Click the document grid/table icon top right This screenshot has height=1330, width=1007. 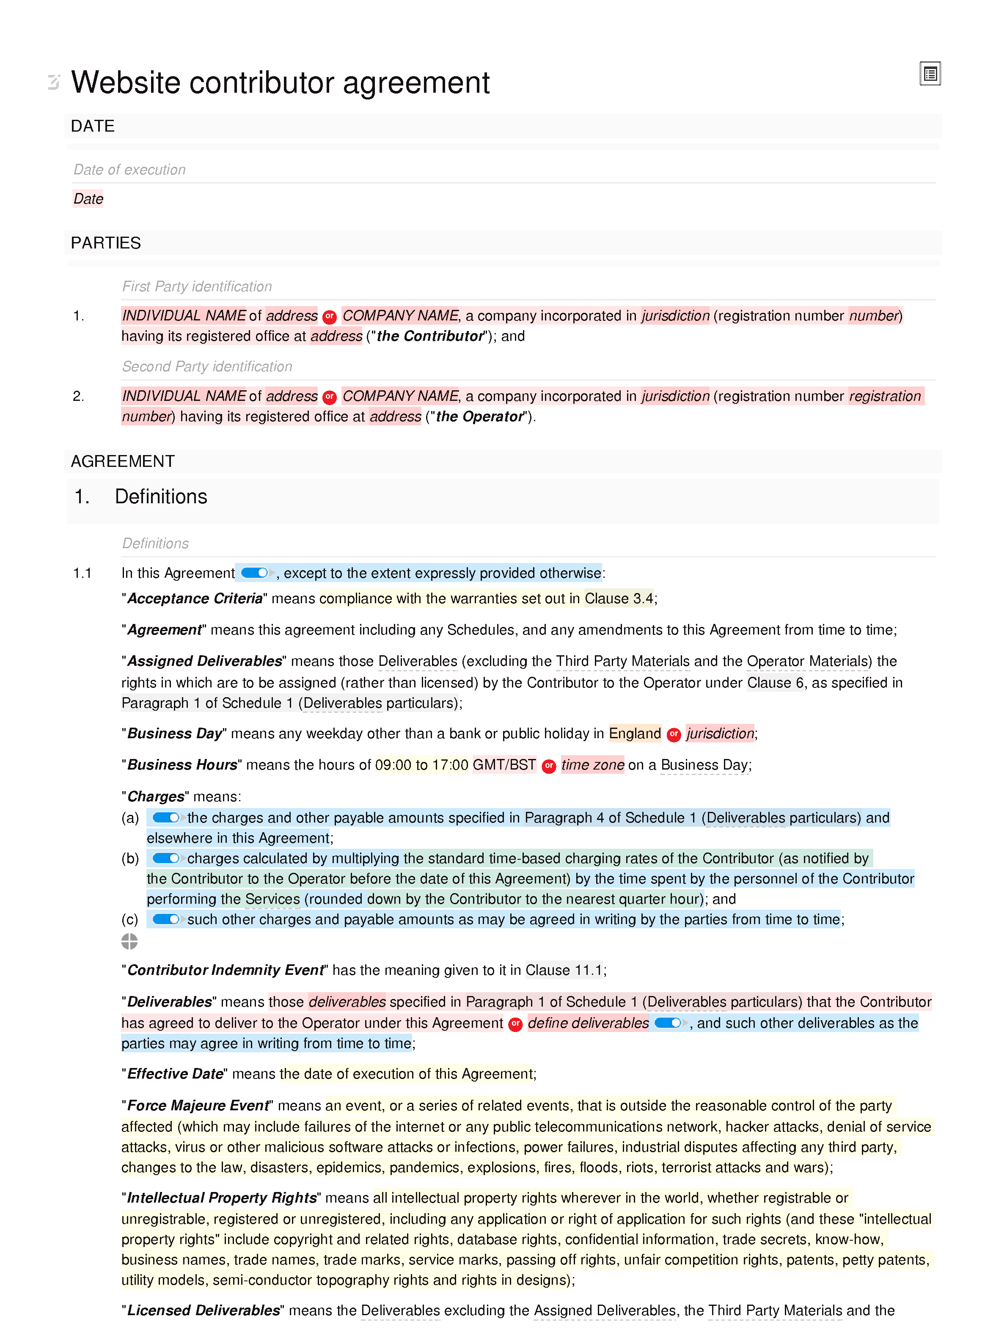(929, 74)
